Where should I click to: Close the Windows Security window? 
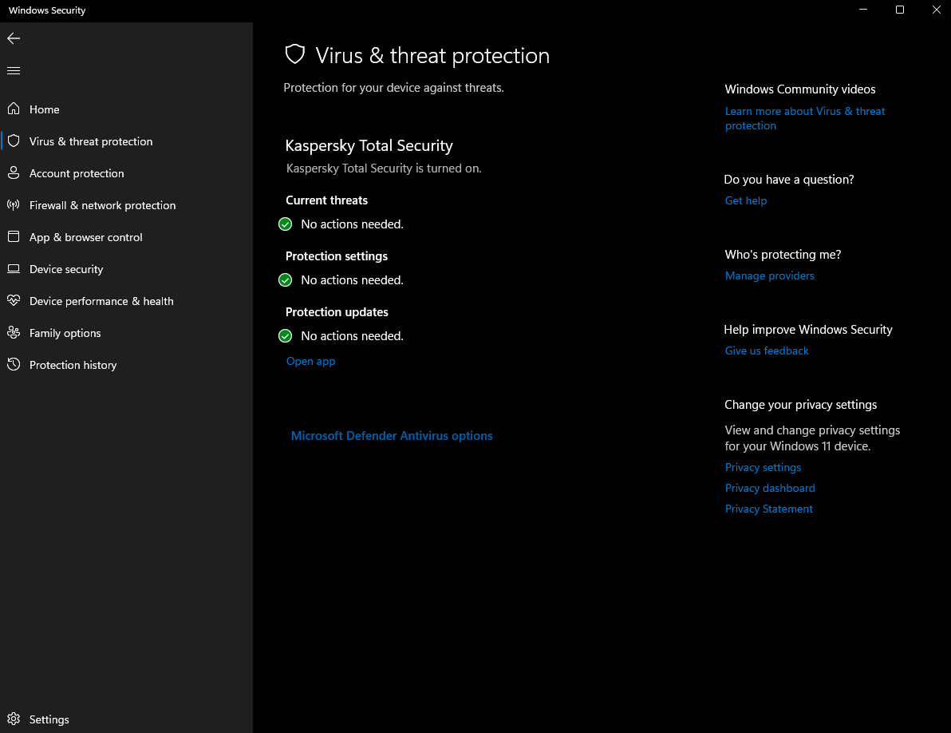point(936,10)
